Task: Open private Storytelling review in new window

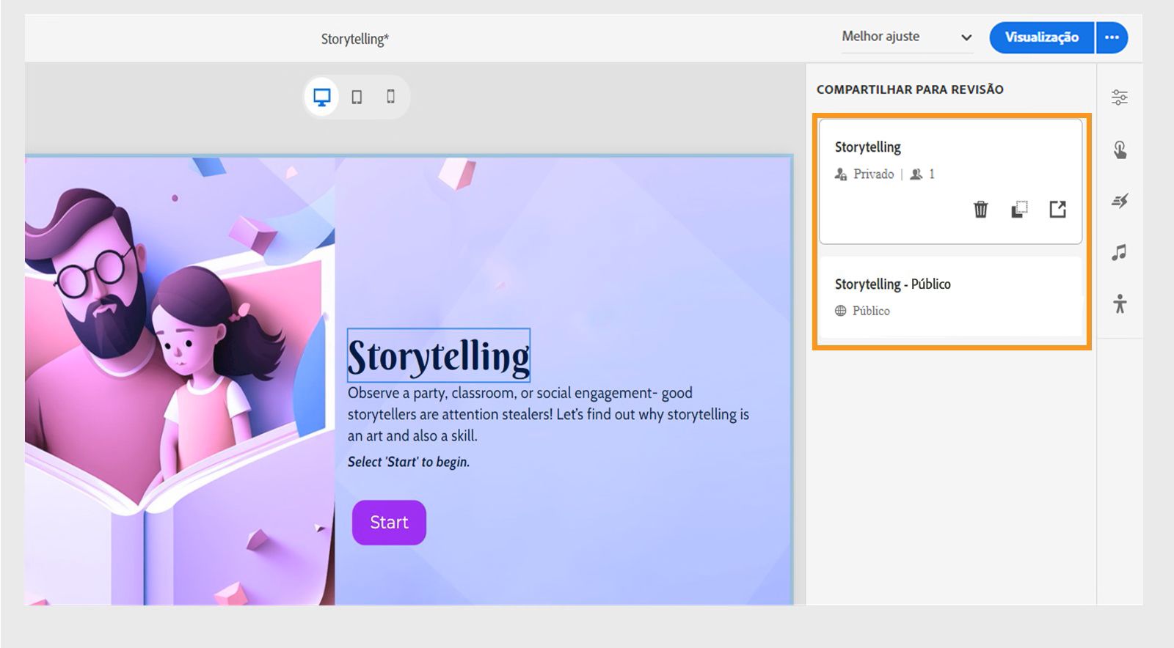Action: point(1057,210)
